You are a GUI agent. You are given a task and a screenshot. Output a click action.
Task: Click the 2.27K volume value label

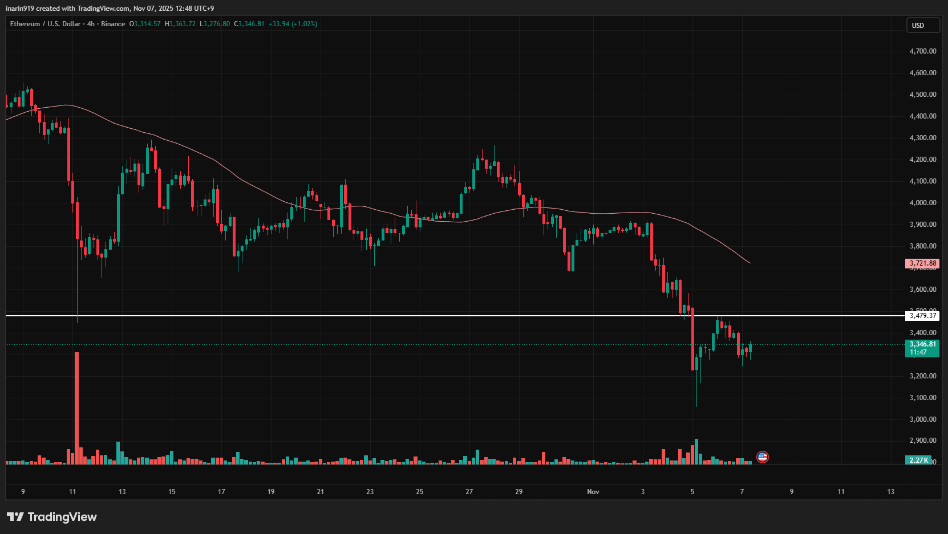918,460
